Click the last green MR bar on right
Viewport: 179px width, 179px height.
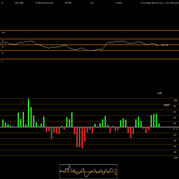click(159, 125)
